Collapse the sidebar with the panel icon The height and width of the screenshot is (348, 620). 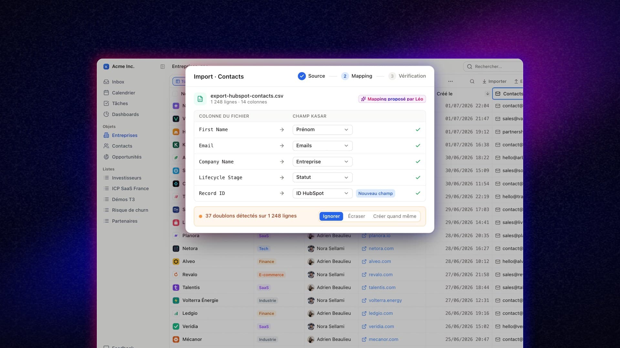[162, 67]
